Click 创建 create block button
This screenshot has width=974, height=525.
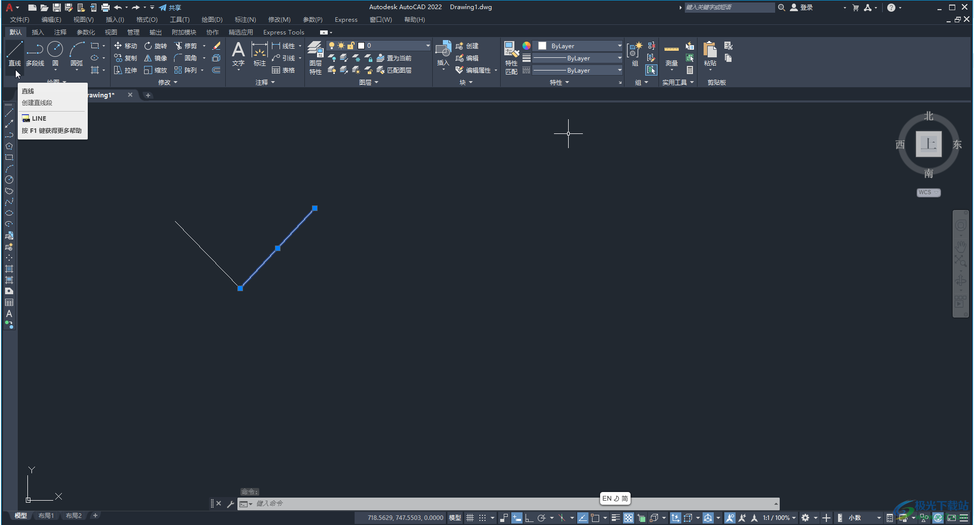click(x=467, y=46)
